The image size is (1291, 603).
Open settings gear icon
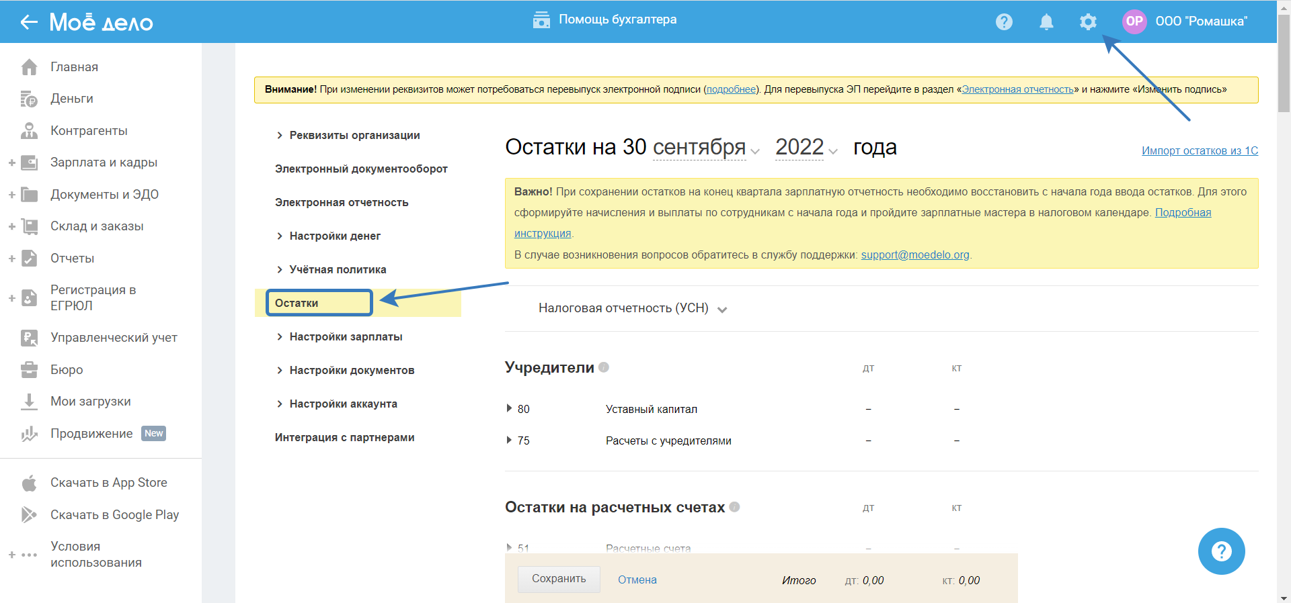coord(1088,22)
